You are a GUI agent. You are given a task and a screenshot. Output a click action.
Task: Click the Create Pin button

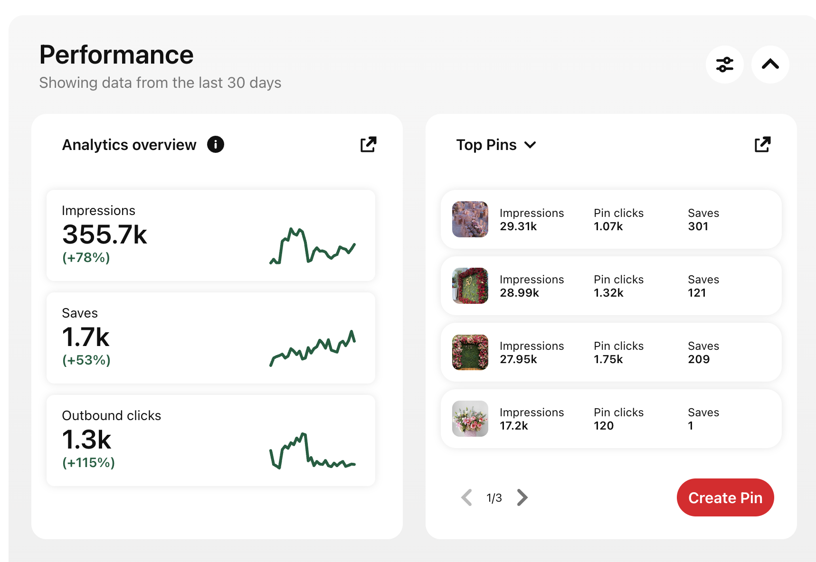pos(725,497)
